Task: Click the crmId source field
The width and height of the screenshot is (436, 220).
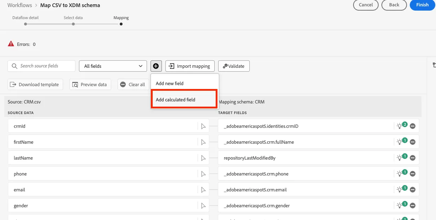Action: point(108,126)
